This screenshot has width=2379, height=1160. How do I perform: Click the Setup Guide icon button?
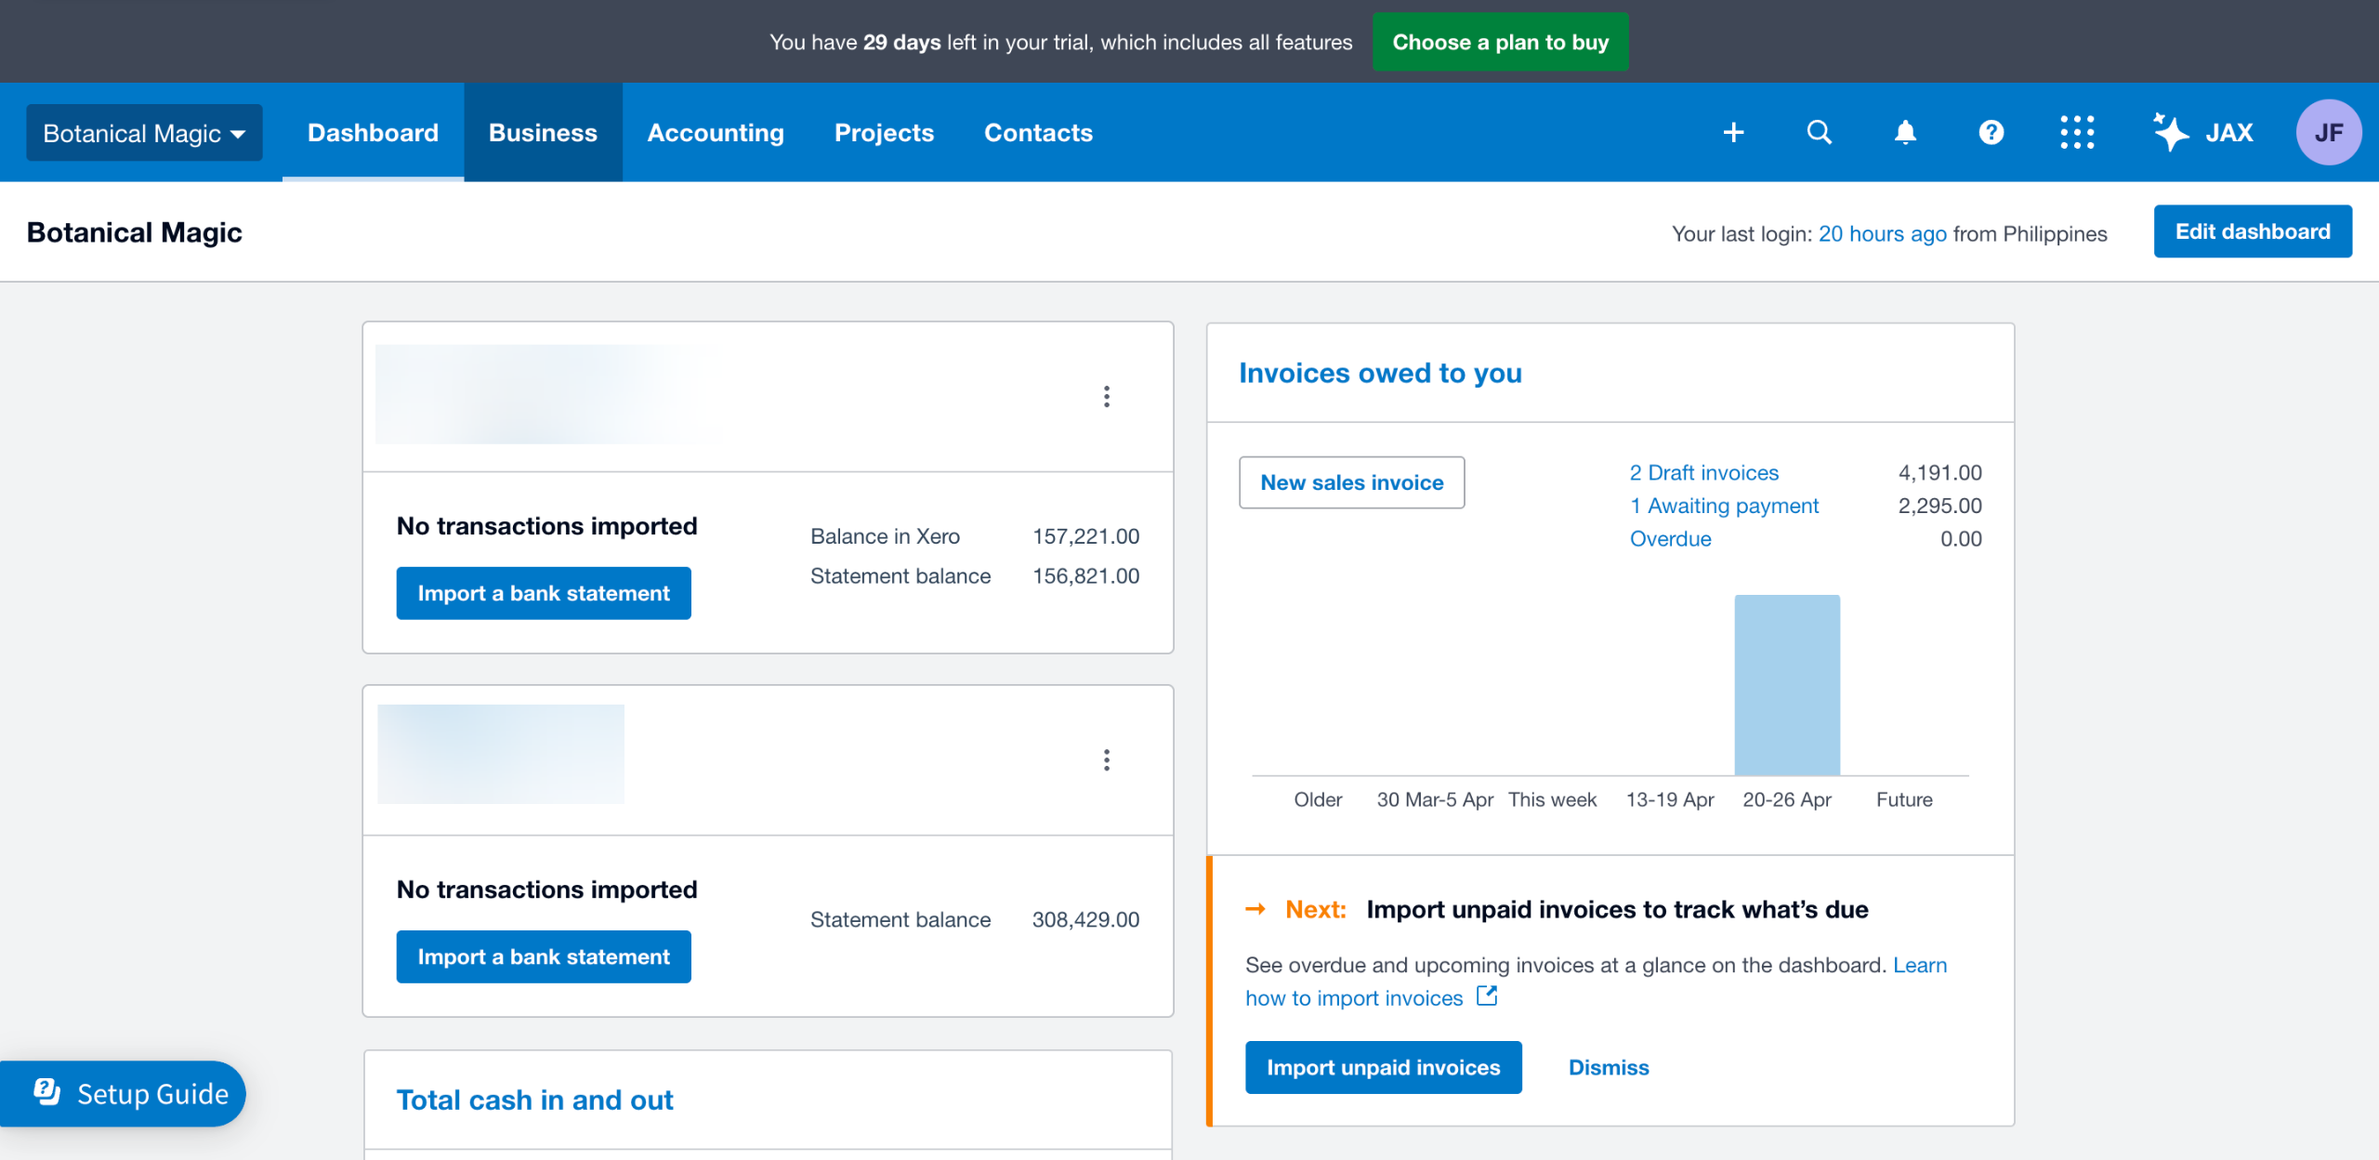pyautogui.click(x=47, y=1093)
